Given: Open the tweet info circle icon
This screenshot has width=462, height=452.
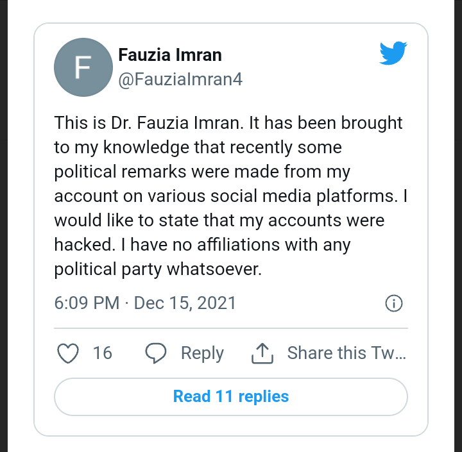Looking at the screenshot, I should point(393,303).
